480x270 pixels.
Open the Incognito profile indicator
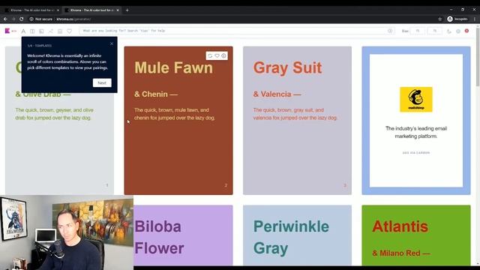[457, 19]
